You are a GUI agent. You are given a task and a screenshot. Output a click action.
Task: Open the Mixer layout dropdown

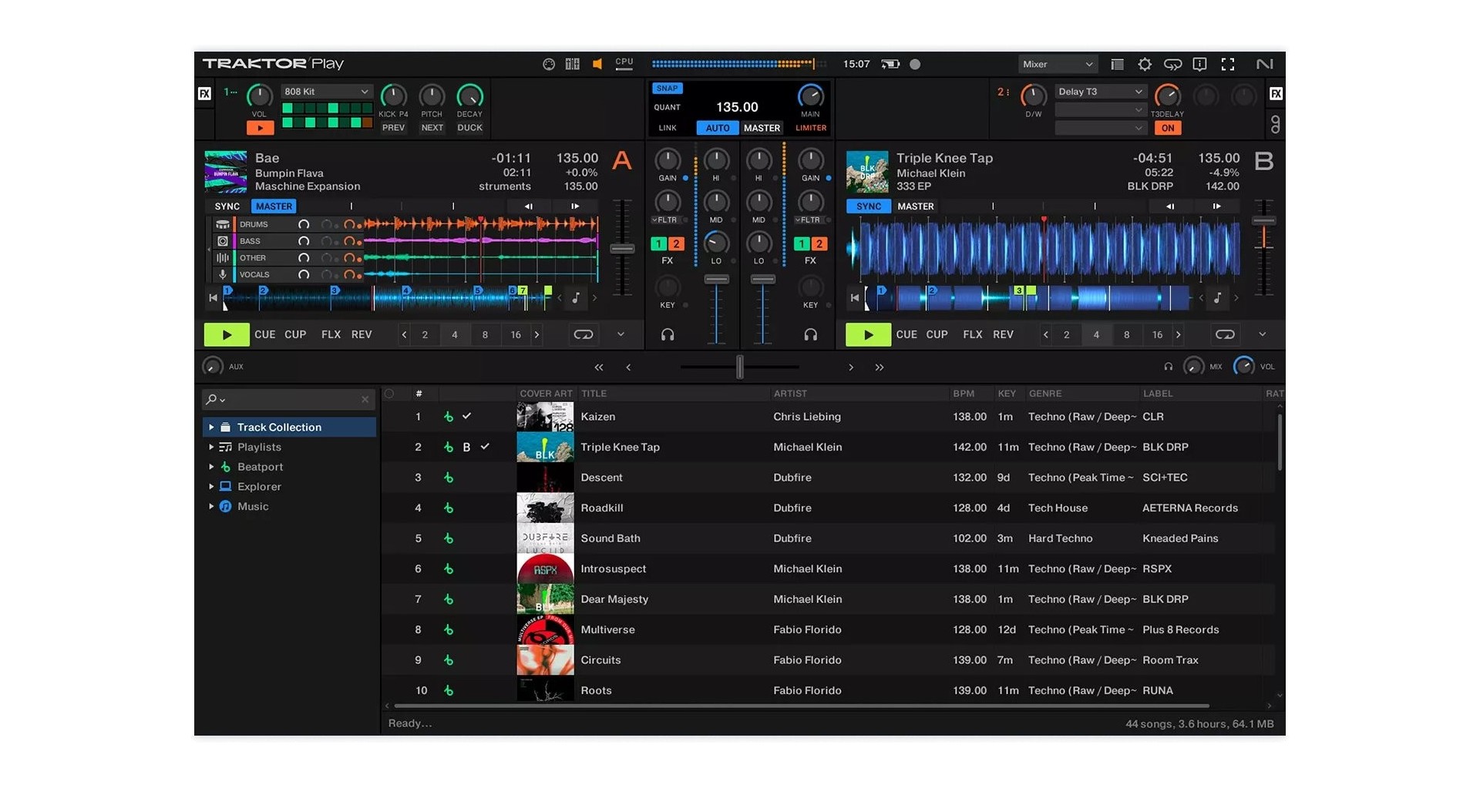(1057, 64)
